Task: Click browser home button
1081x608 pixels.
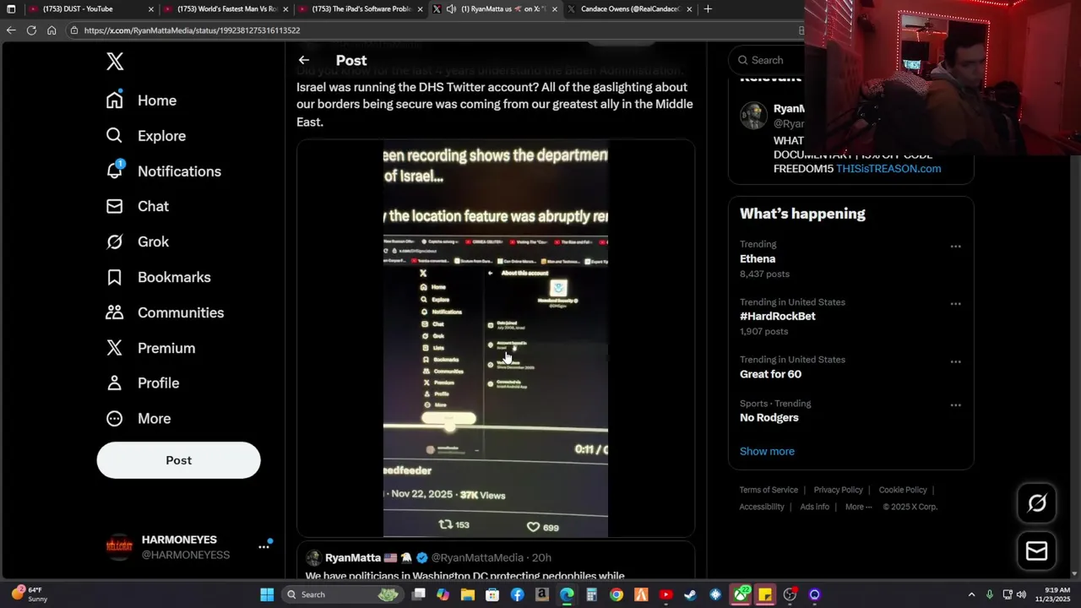Action: click(52, 30)
